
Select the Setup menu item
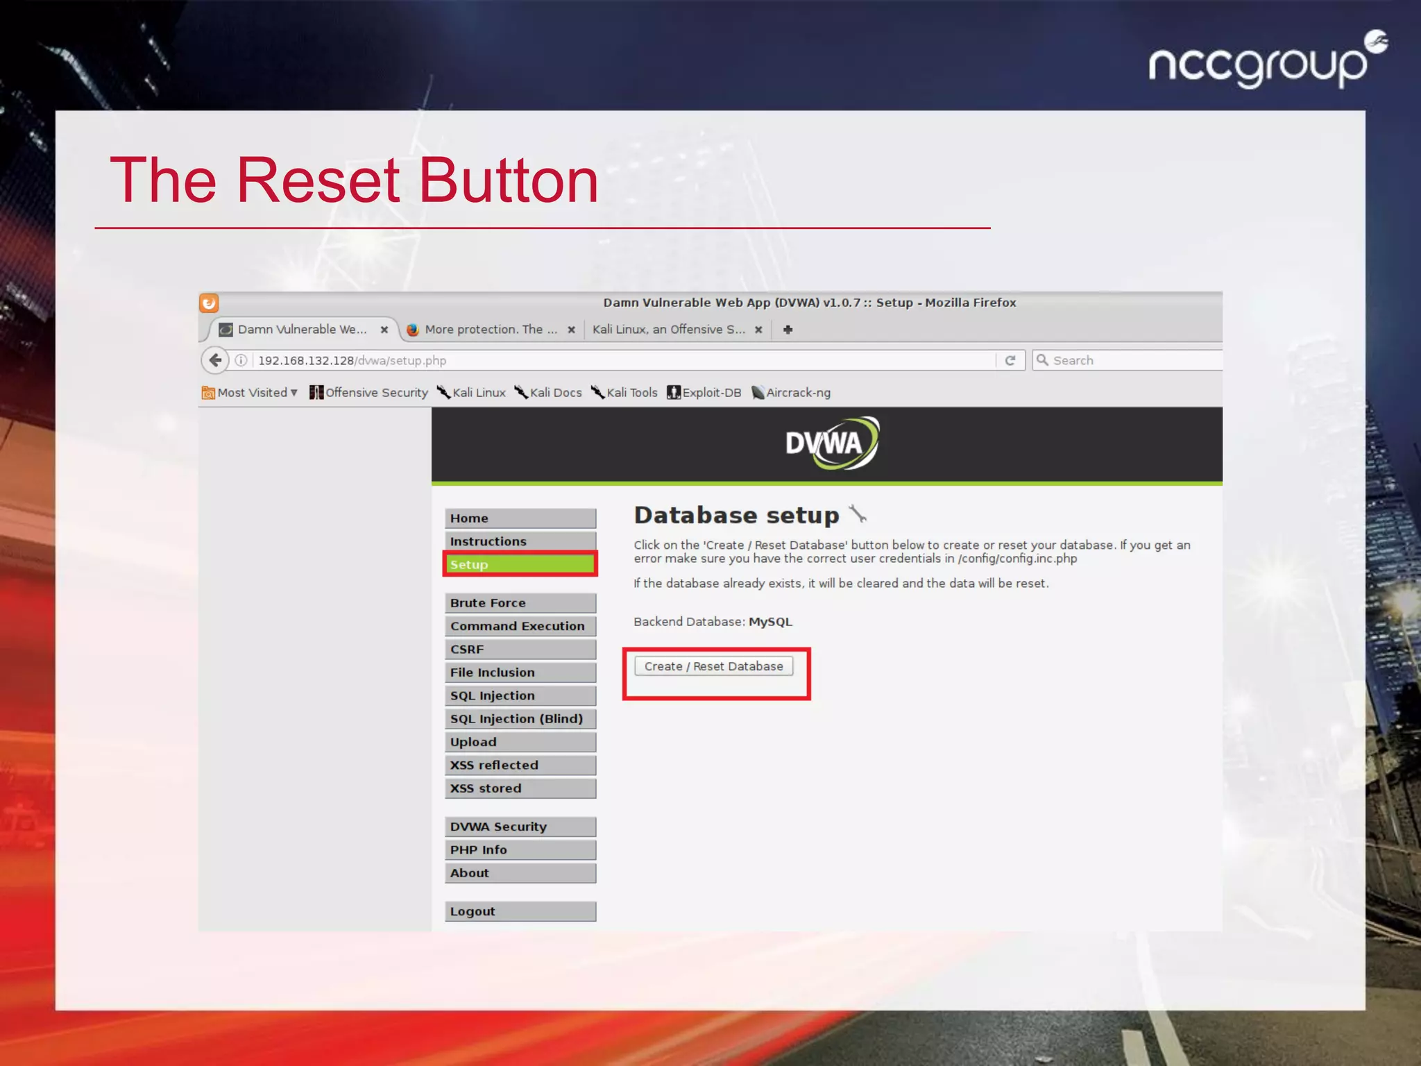point(520,564)
